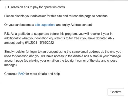Click the capitalized word 'ANY'
This screenshot has width=128, height=99.
[x=111, y=38]
